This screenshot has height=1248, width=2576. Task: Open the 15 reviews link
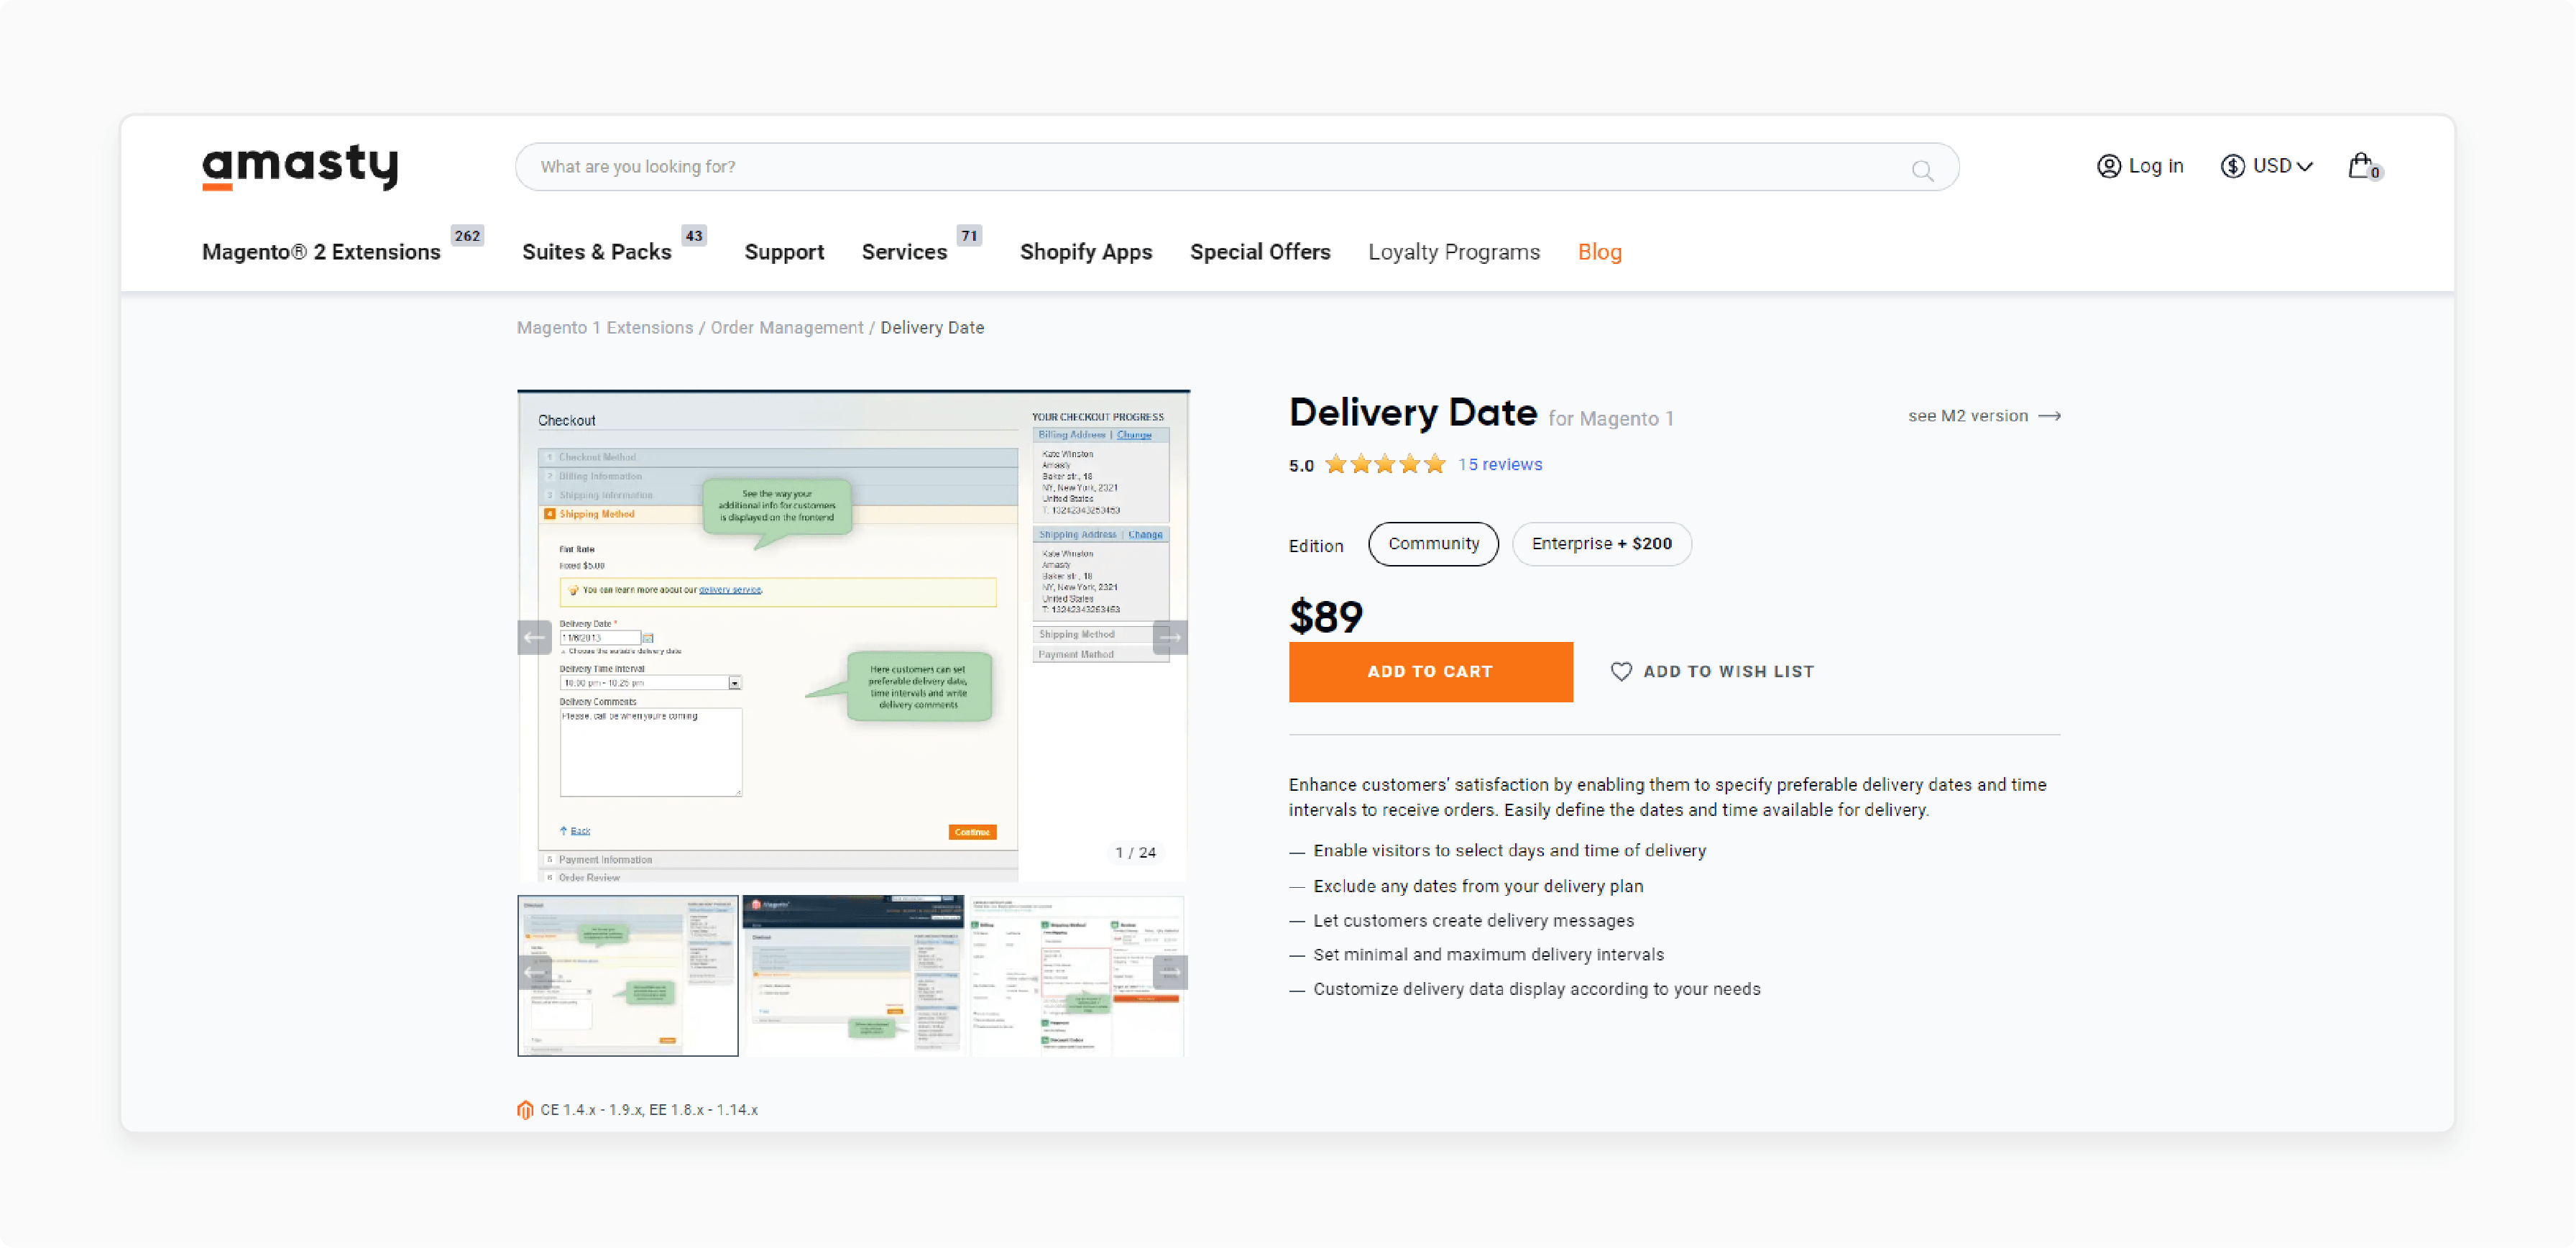point(1499,464)
